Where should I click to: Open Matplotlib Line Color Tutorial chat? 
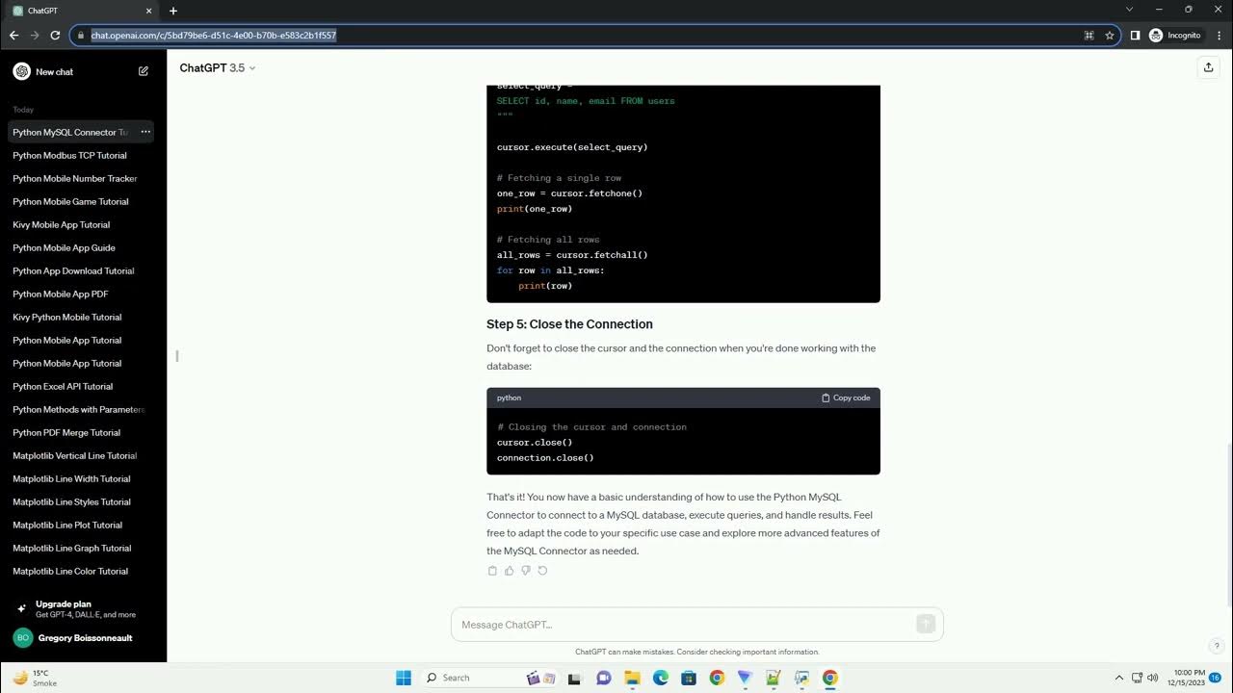[x=81, y=571]
